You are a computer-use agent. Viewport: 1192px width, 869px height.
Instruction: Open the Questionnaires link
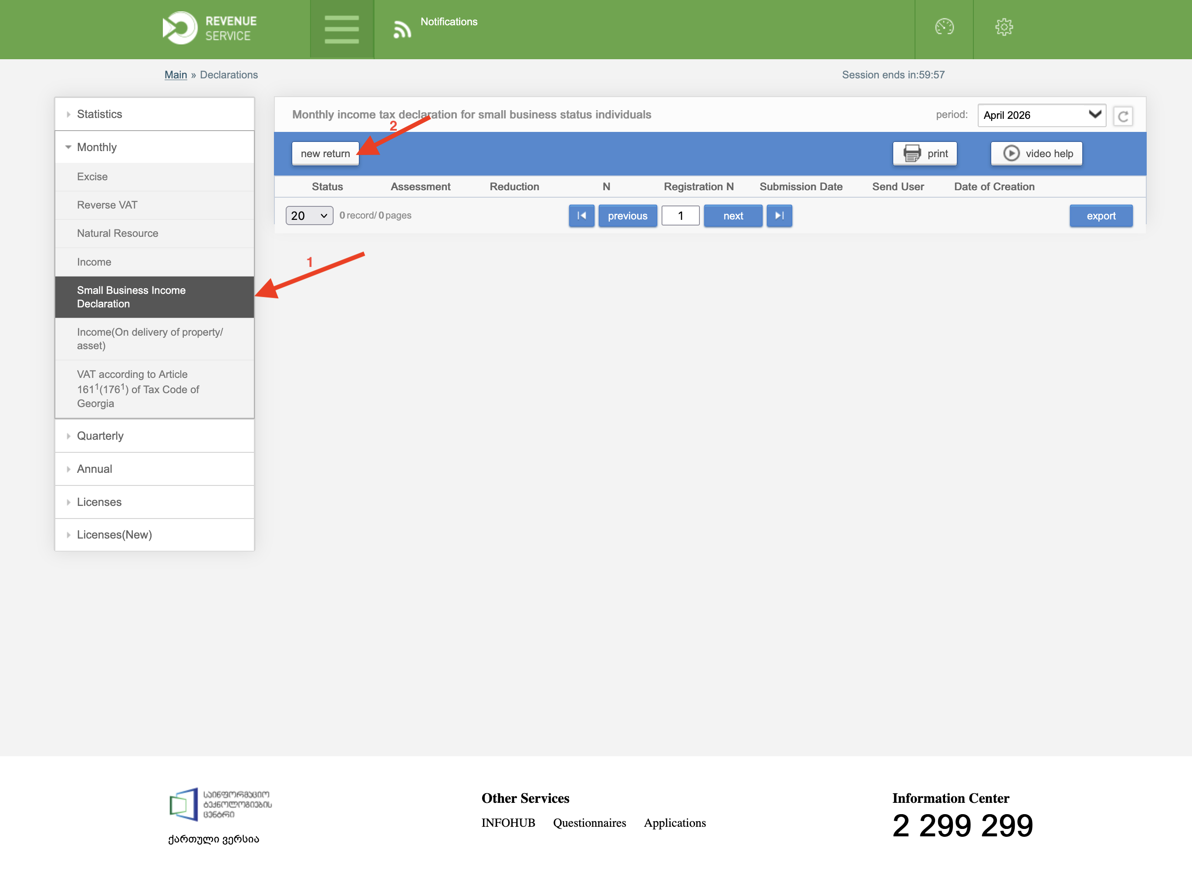pyautogui.click(x=589, y=823)
